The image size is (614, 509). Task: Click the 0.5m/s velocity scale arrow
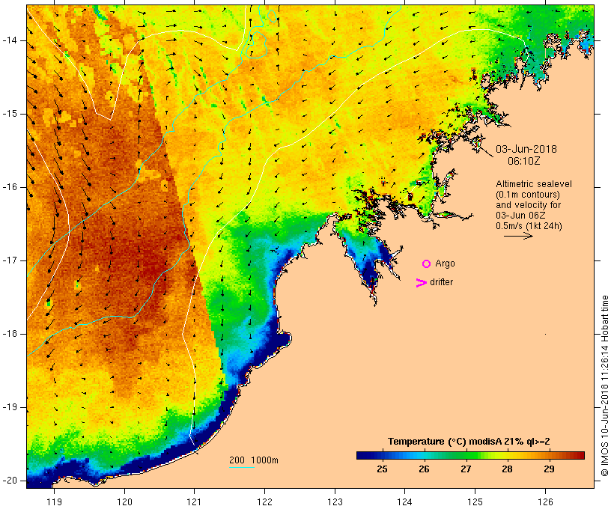(x=518, y=236)
